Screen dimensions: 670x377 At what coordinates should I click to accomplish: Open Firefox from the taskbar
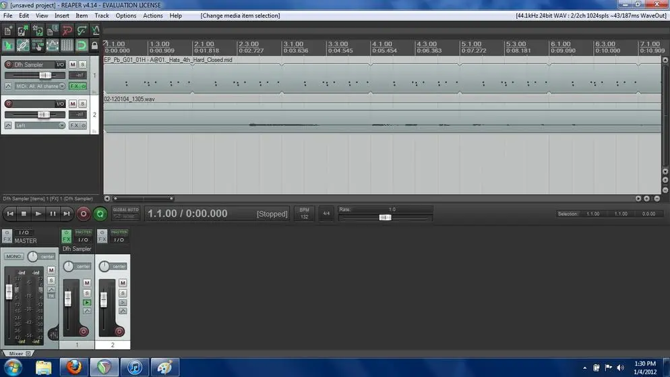(74, 367)
